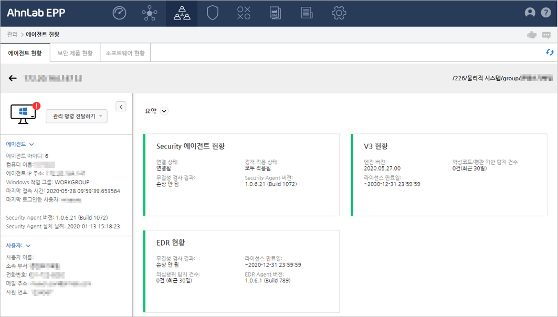Click the network topology icon
This screenshot has height=317, width=558.
(x=150, y=13)
